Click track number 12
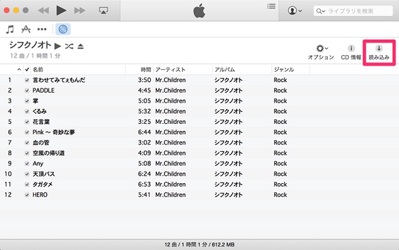This screenshot has height=250, width=399. pyautogui.click(x=8, y=194)
